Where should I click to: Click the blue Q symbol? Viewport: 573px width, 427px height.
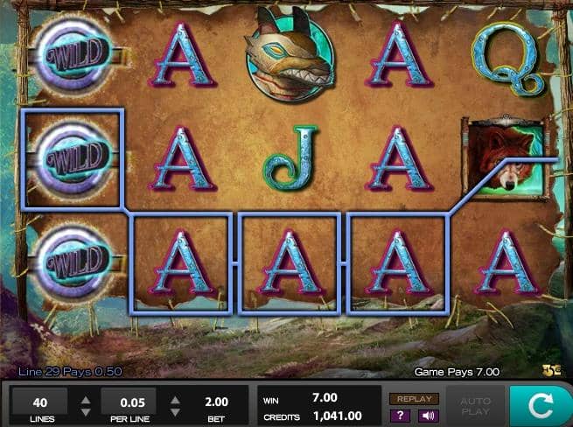(x=507, y=59)
